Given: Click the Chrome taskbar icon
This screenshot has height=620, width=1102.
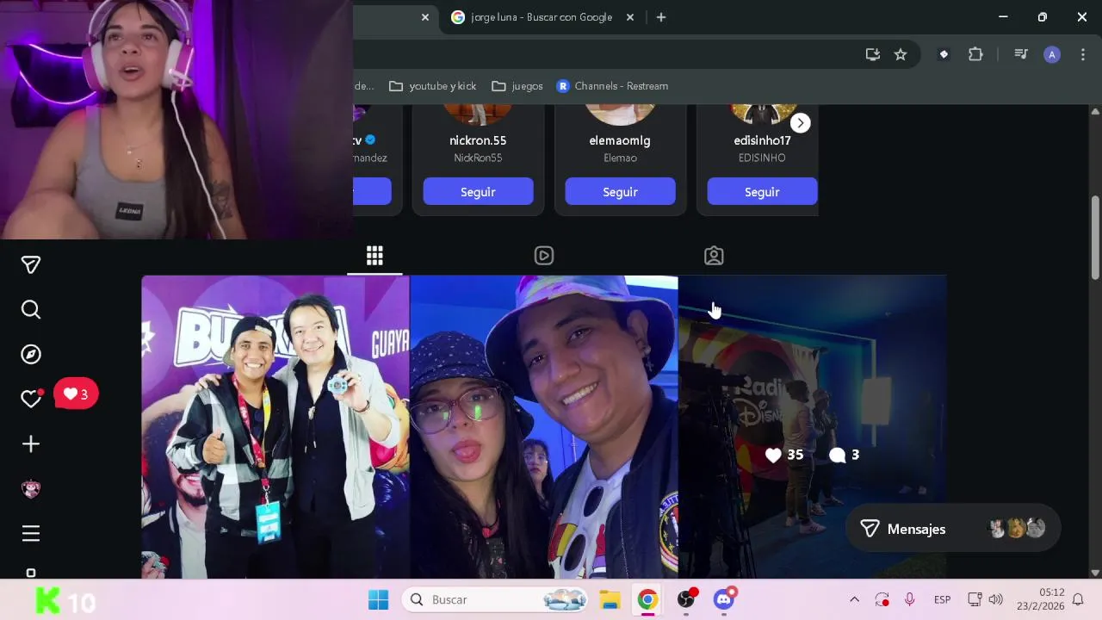Looking at the screenshot, I should pyautogui.click(x=647, y=599).
